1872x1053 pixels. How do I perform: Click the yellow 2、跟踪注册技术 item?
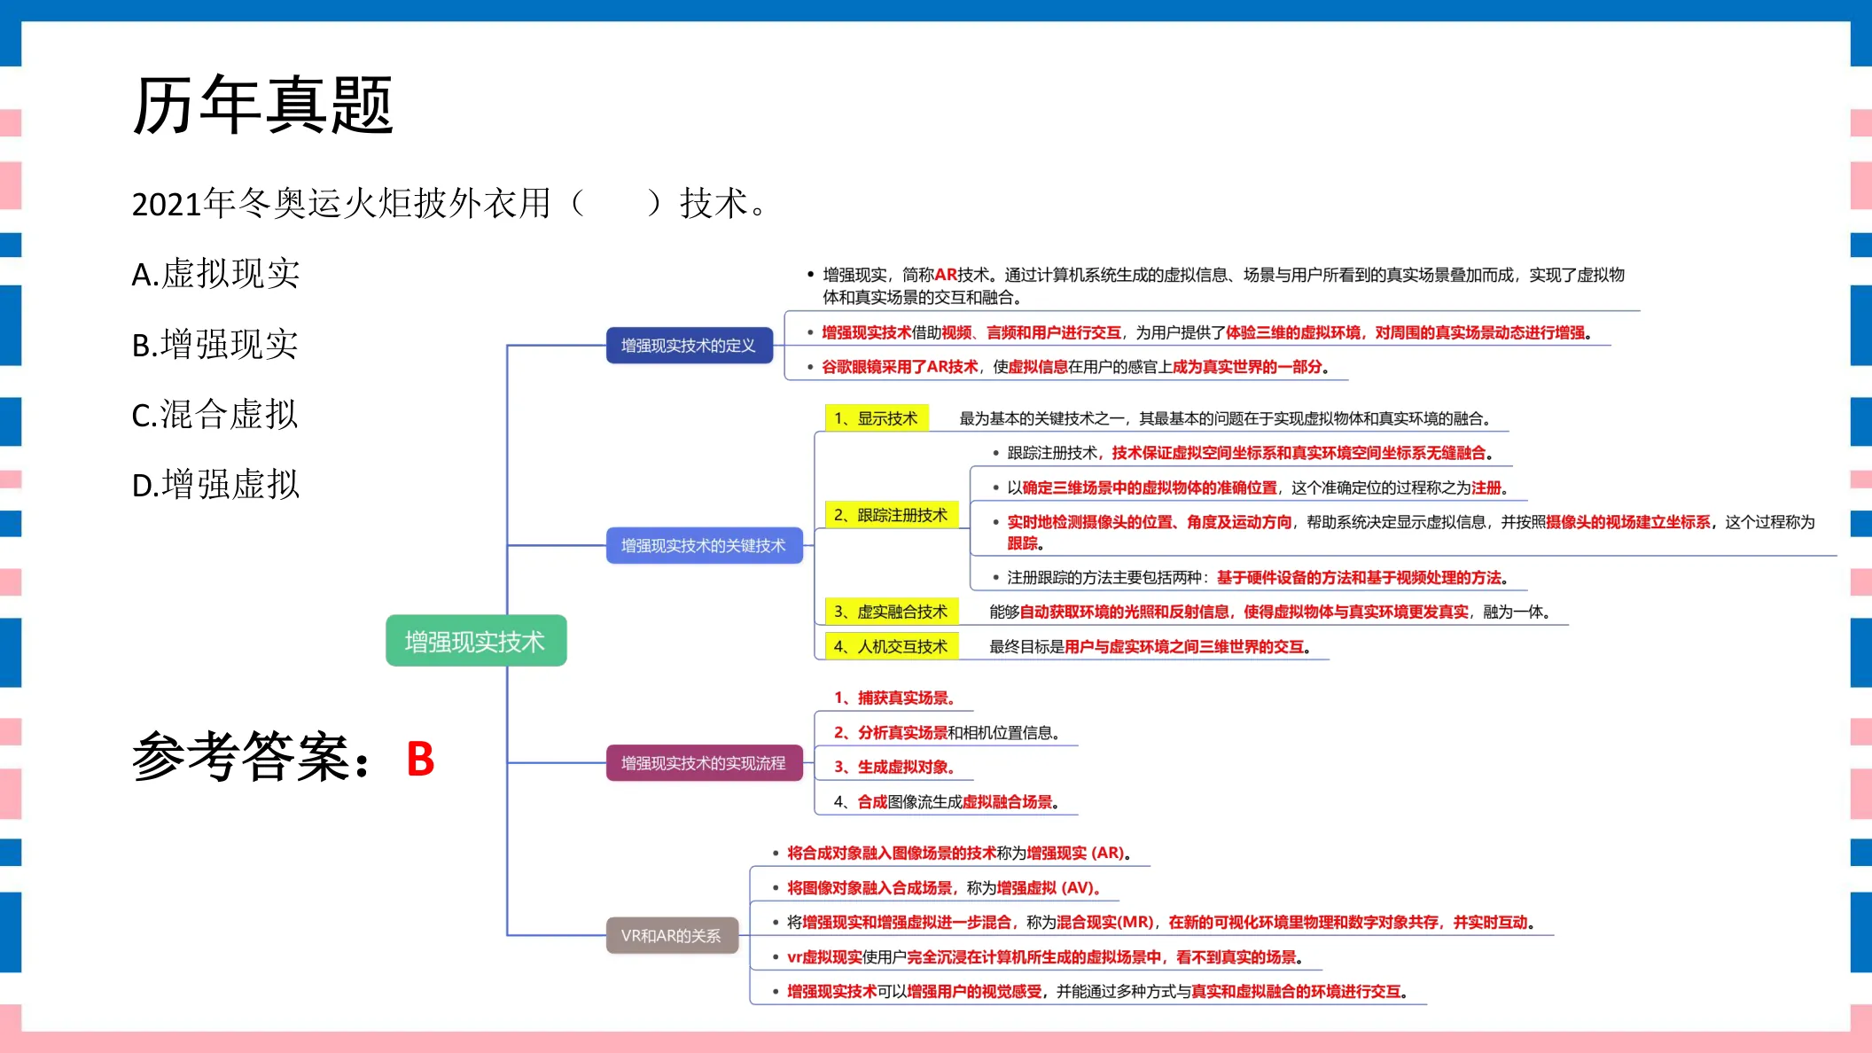pyautogui.click(x=892, y=515)
